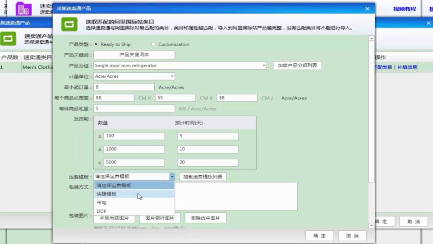The image size is (433, 244).
Task: Click 删除选中图片 button
Action: [206, 218]
